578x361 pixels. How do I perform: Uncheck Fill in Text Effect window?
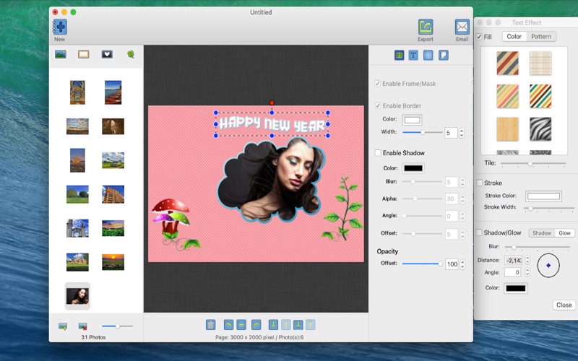click(479, 37)
